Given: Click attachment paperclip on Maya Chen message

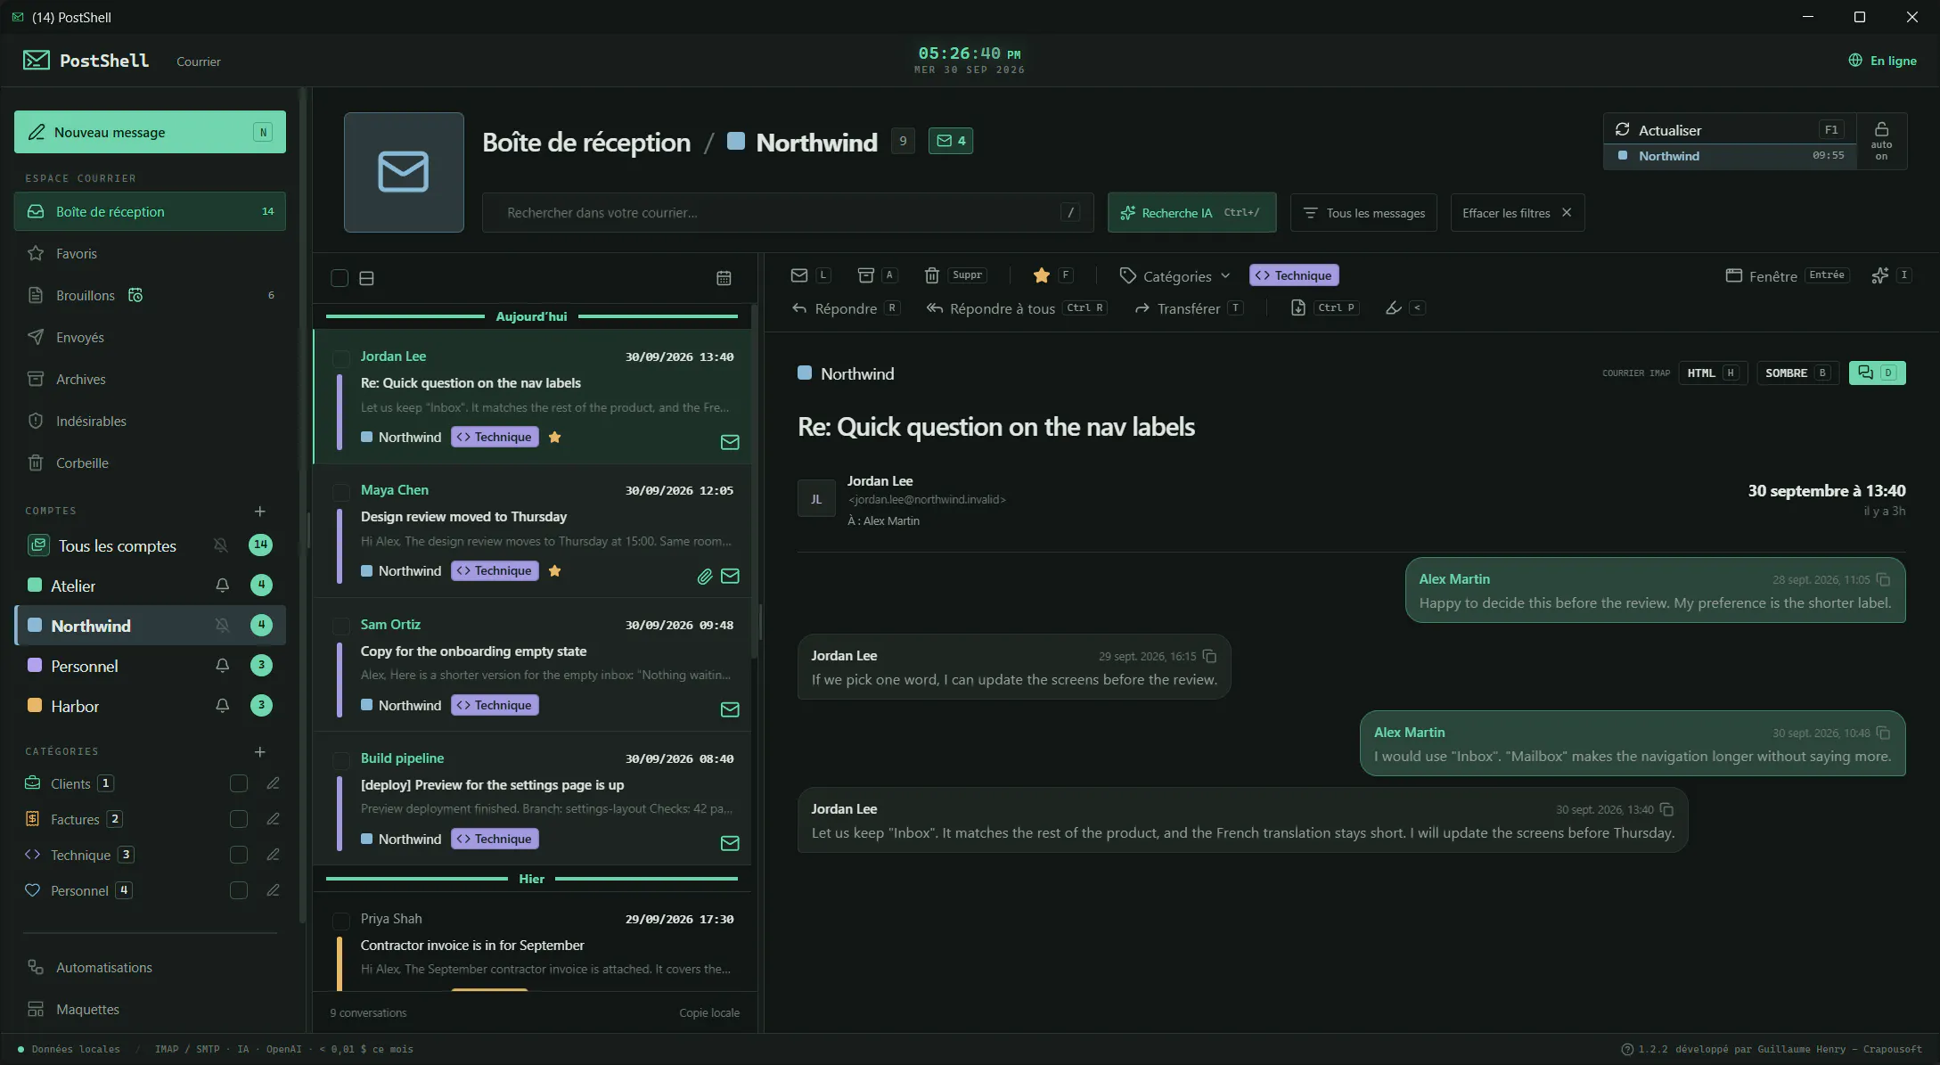Looking at the screenshot, I should 704,577.
